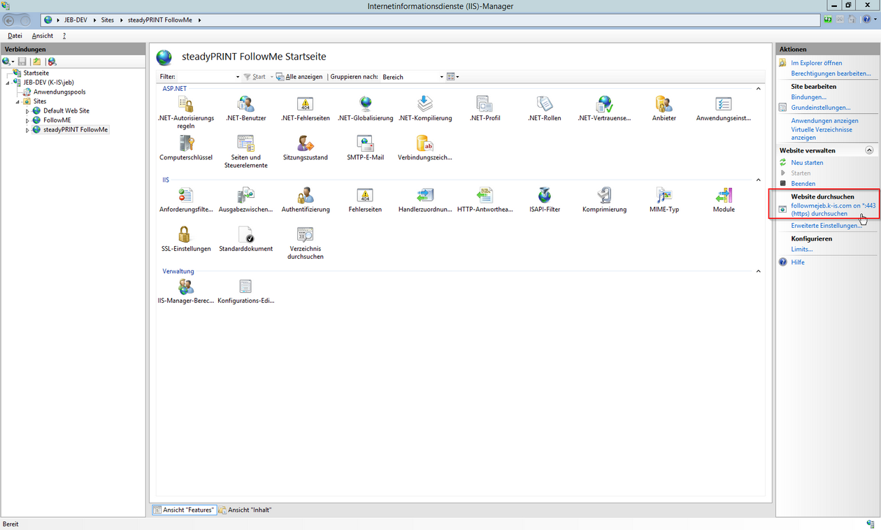Open the ? help menu
This screenshot has width=881, height=530.
(64, 36)
